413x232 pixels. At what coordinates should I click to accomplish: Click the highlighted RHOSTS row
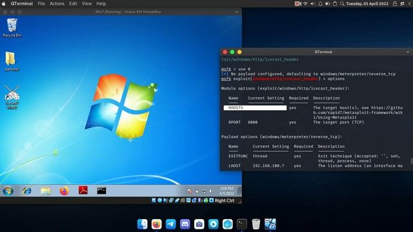(x=255, y=108)
